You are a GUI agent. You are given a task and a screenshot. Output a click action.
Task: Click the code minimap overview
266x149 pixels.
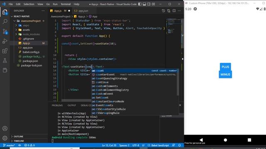[x=174, y=26]
